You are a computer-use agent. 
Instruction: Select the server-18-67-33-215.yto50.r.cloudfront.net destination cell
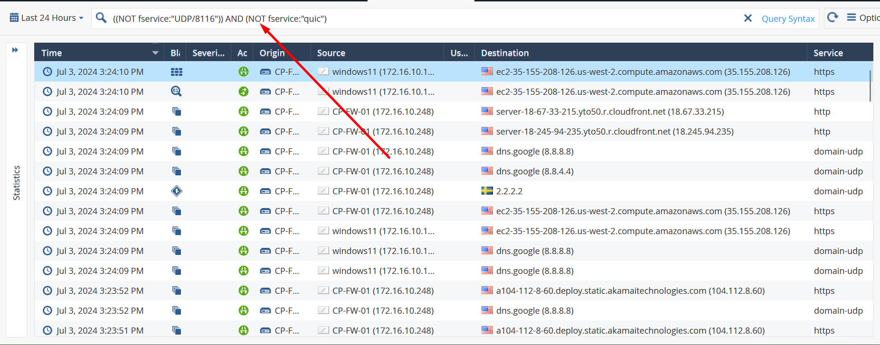(x=610, y=111)
